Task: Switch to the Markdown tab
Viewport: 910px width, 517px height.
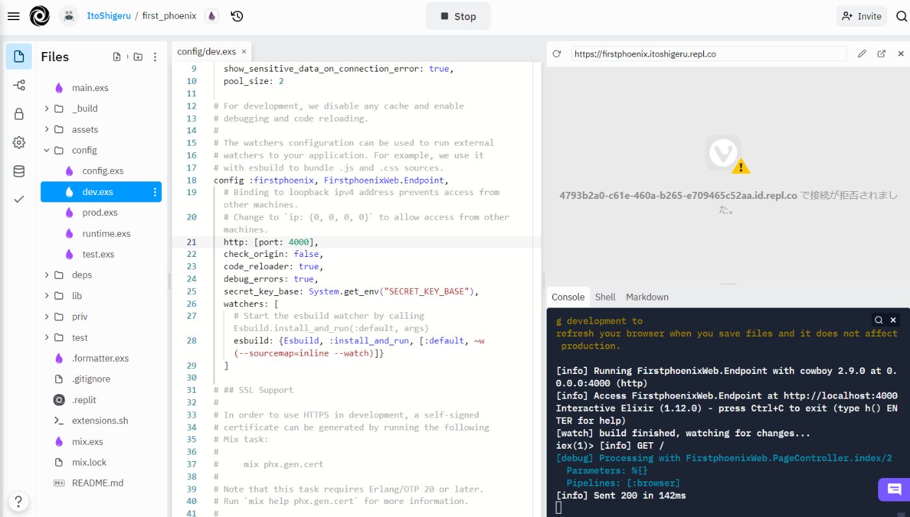Action: coord(647,297)
